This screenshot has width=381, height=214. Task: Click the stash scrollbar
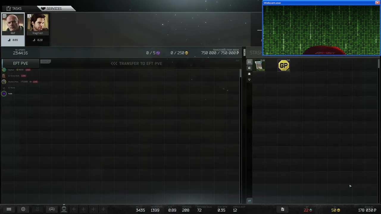(379, 63)
